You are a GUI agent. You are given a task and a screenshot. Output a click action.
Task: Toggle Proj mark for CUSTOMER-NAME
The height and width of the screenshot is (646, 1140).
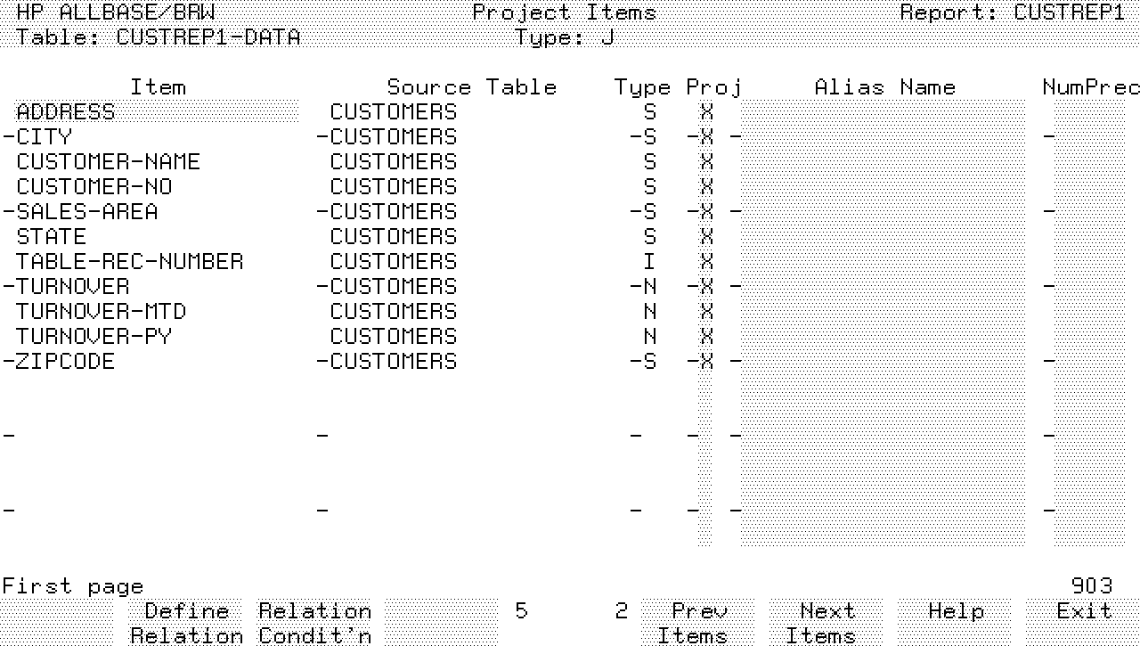(x=706, y=162)
